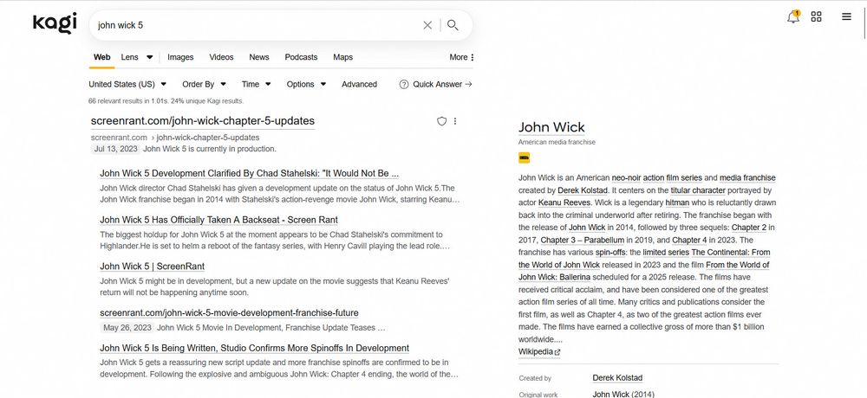This screenshot has width=867, height=398.
Task: Click the John Wick panel title
Action: pyautogui.click(x=551, y=127)
